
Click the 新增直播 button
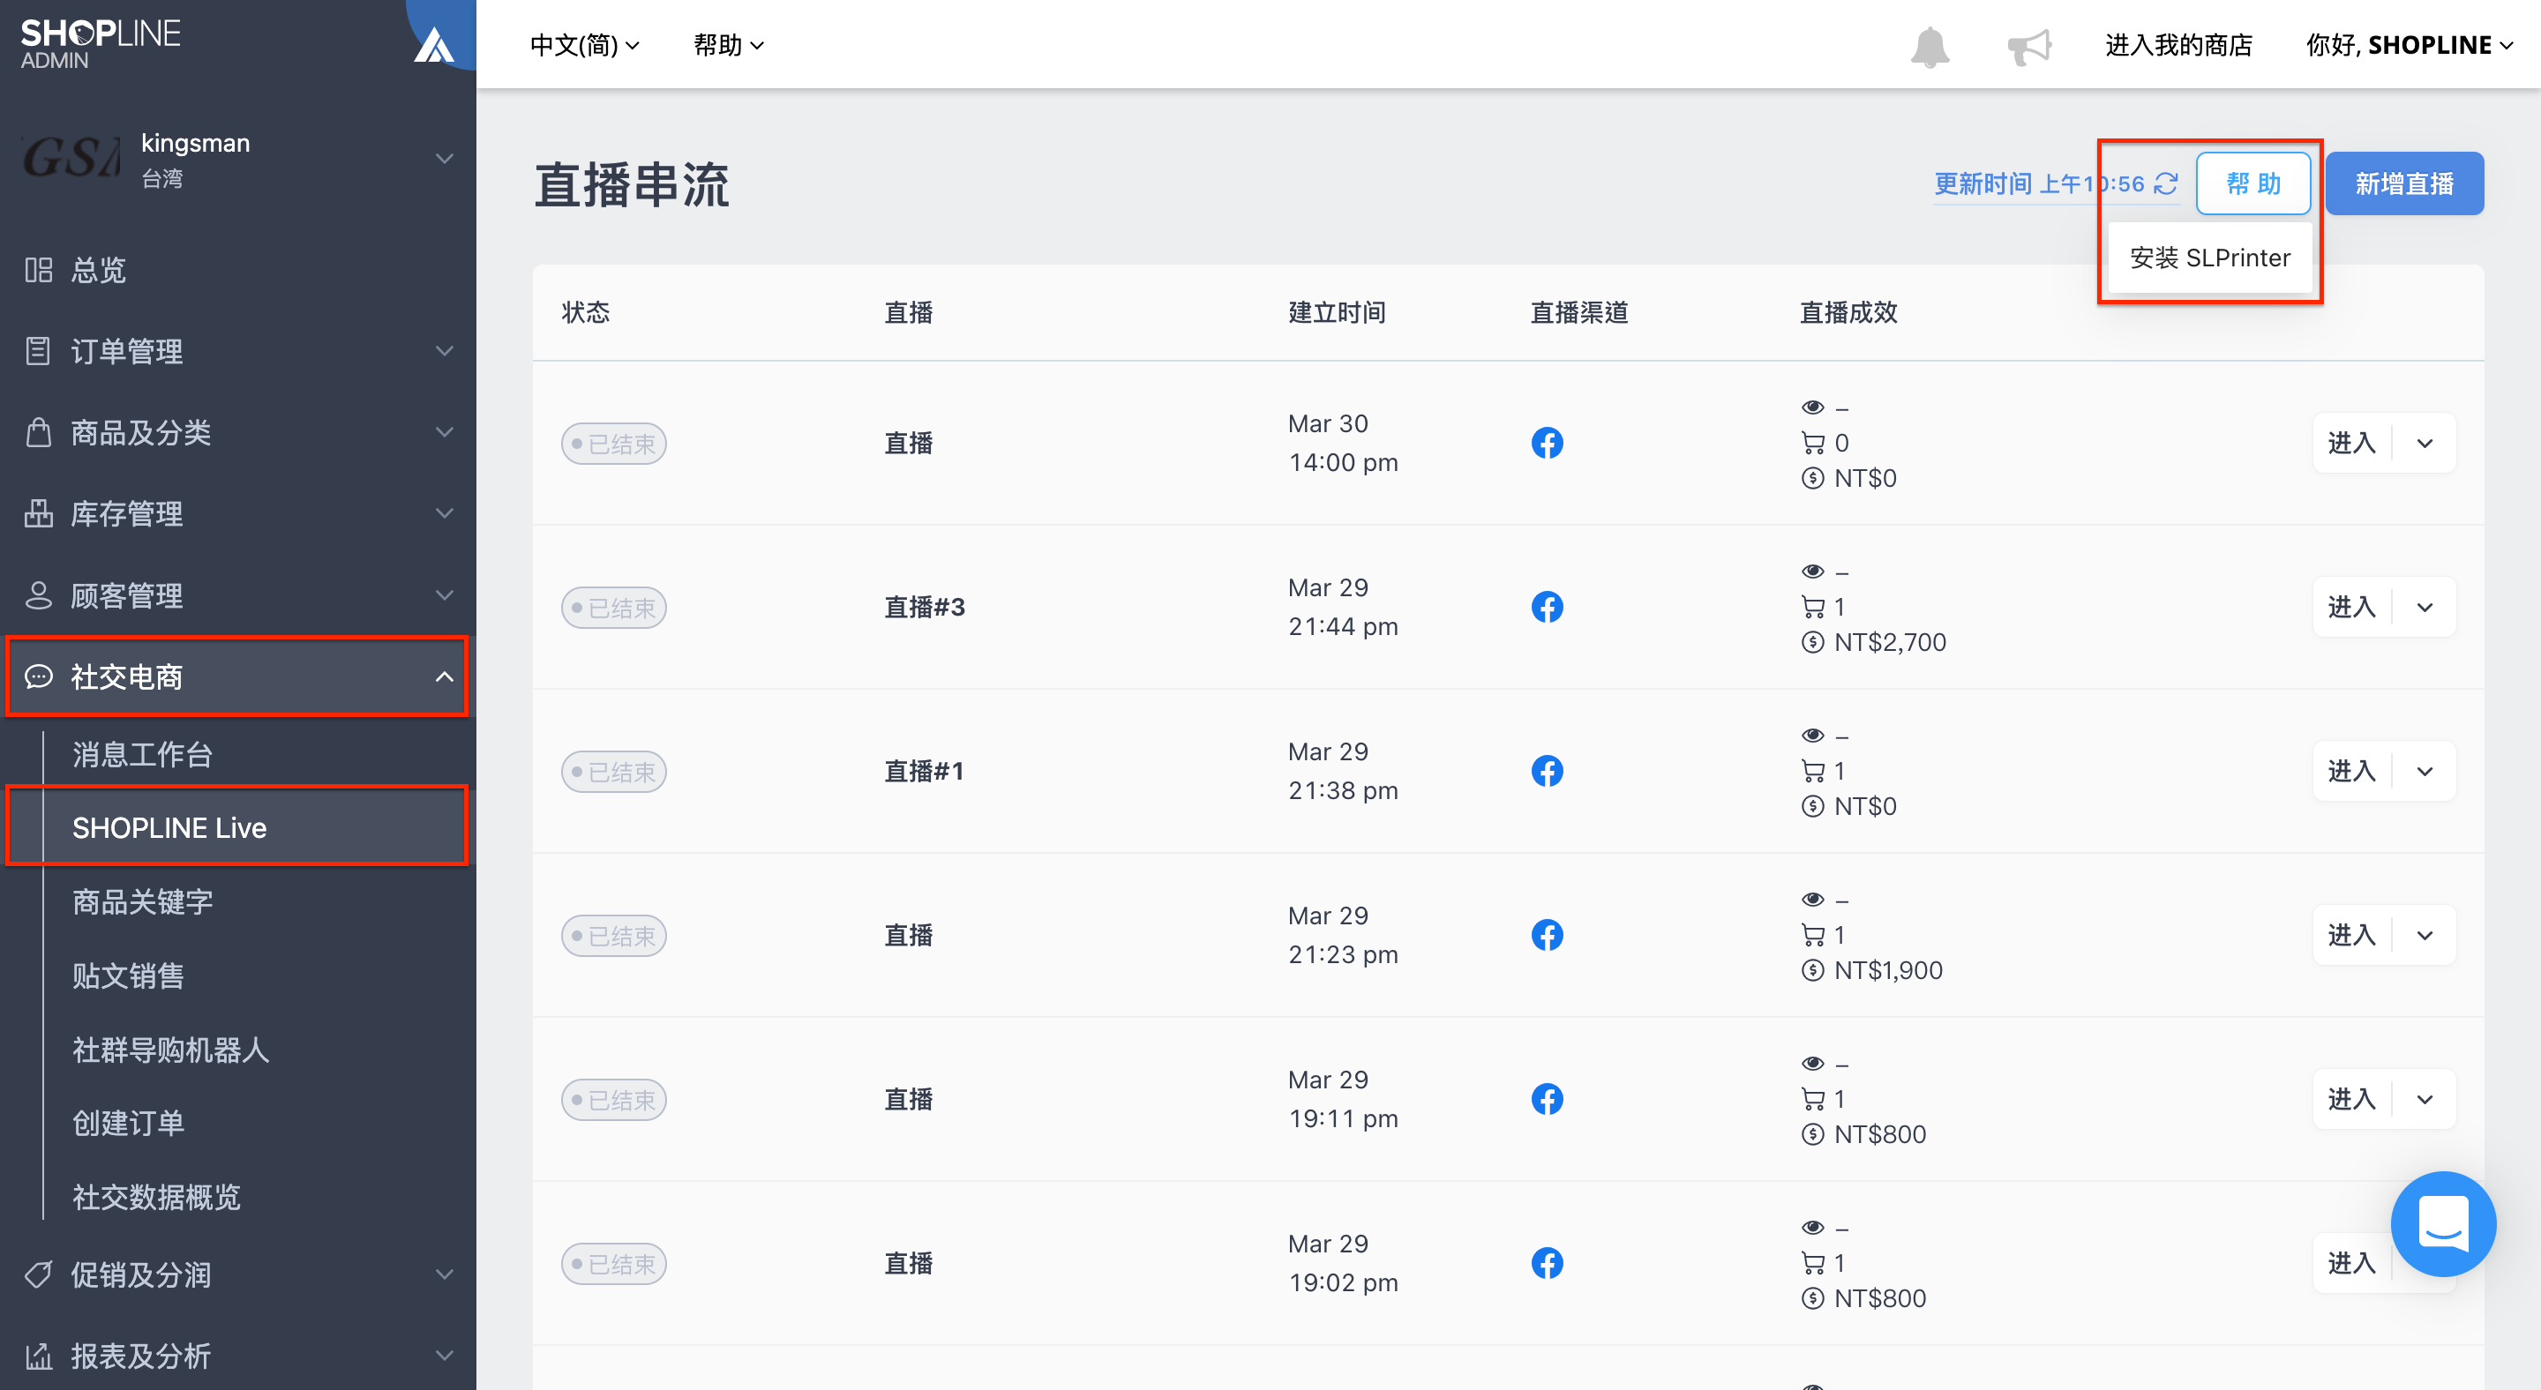[x=2404, y=183]
